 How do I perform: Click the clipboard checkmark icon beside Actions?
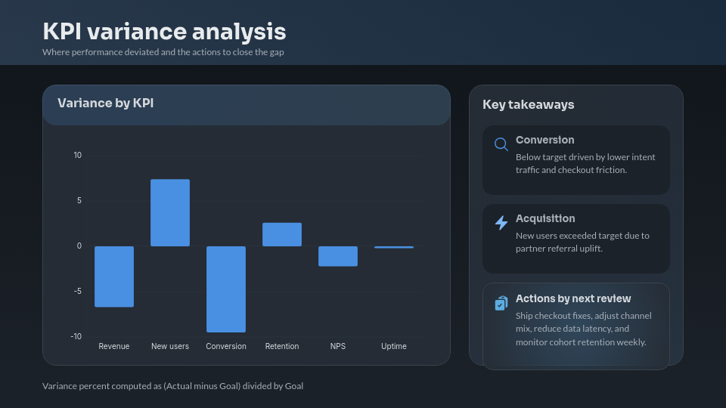[x=501, y=303]
